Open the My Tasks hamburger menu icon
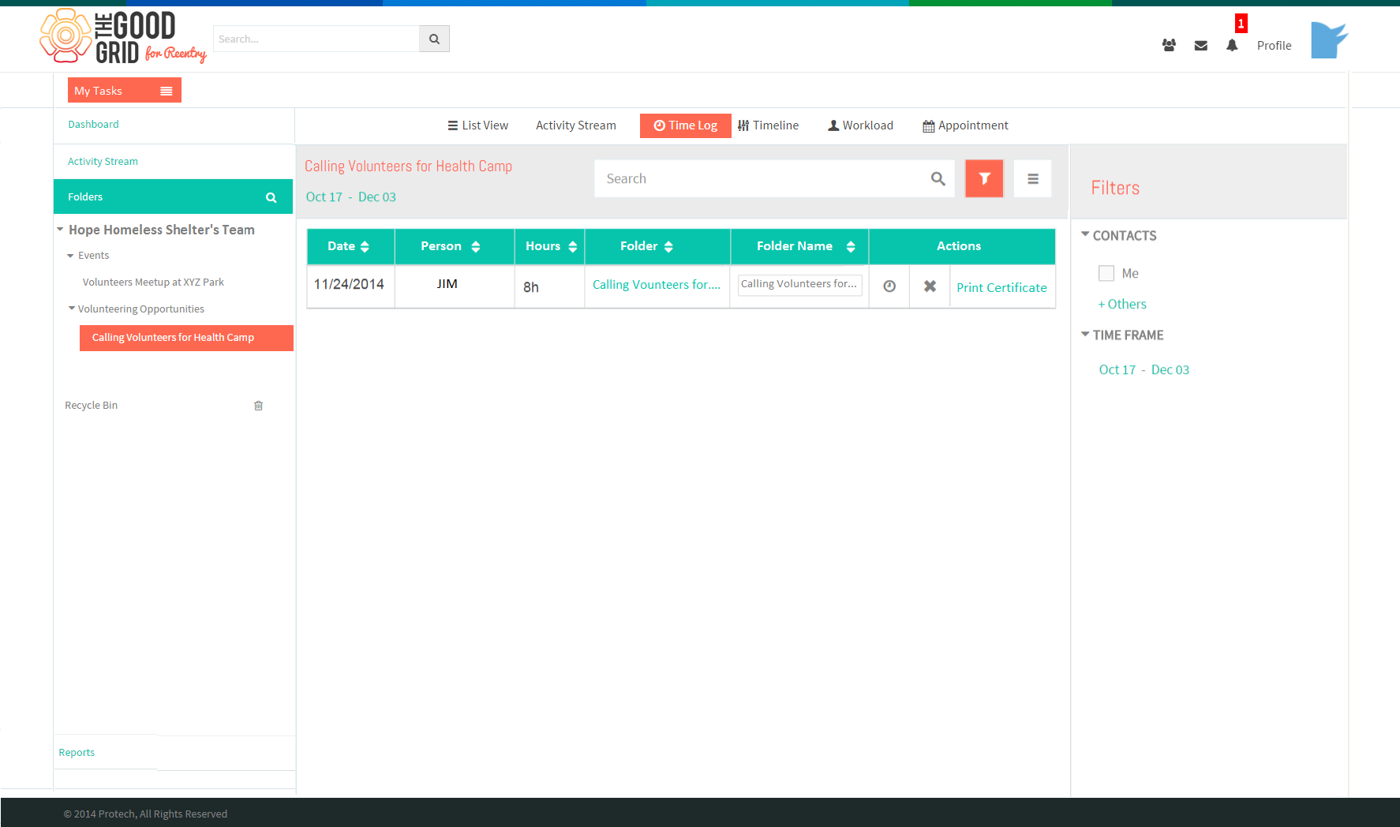Screen dimensions: 1400x827 click(167, 91)
